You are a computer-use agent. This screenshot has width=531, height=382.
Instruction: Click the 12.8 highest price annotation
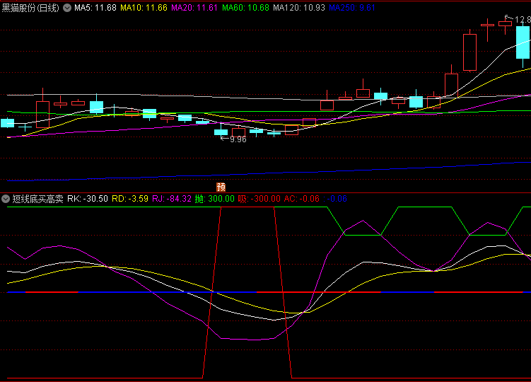522,20
